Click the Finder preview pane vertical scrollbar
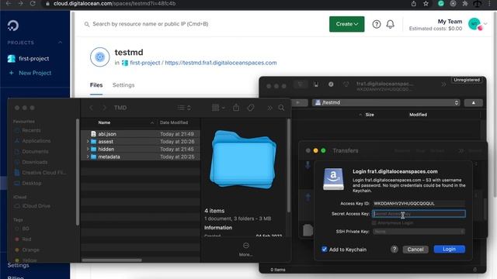Image resolution: width=497 pixels, height=279 pixels. click(288, 165)
